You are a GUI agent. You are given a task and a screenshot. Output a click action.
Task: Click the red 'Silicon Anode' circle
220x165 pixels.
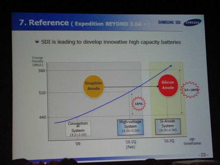pos(168,86)
